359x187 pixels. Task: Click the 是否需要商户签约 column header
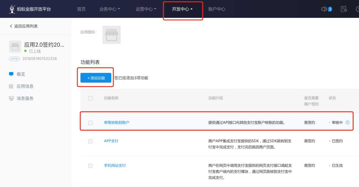(312, 101)
